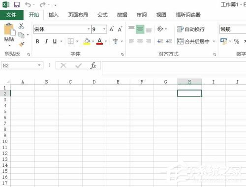Toggle Bold formatting
This screenshot has height=187, width=246.
click(37, 41)
